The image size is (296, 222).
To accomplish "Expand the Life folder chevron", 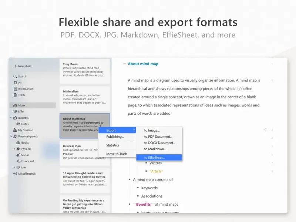I will 14,168.
